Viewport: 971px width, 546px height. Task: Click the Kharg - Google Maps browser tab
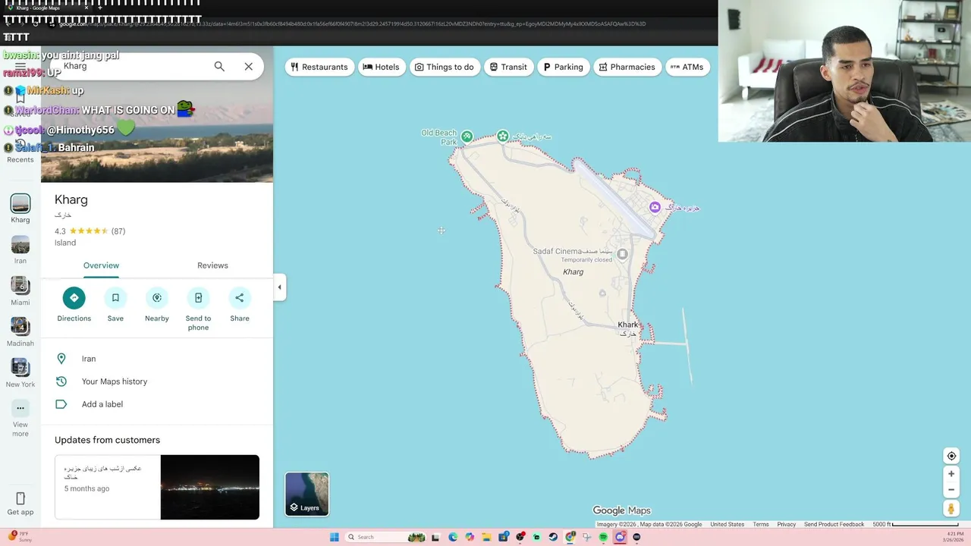pyautogui.click(x=47, y=8)
